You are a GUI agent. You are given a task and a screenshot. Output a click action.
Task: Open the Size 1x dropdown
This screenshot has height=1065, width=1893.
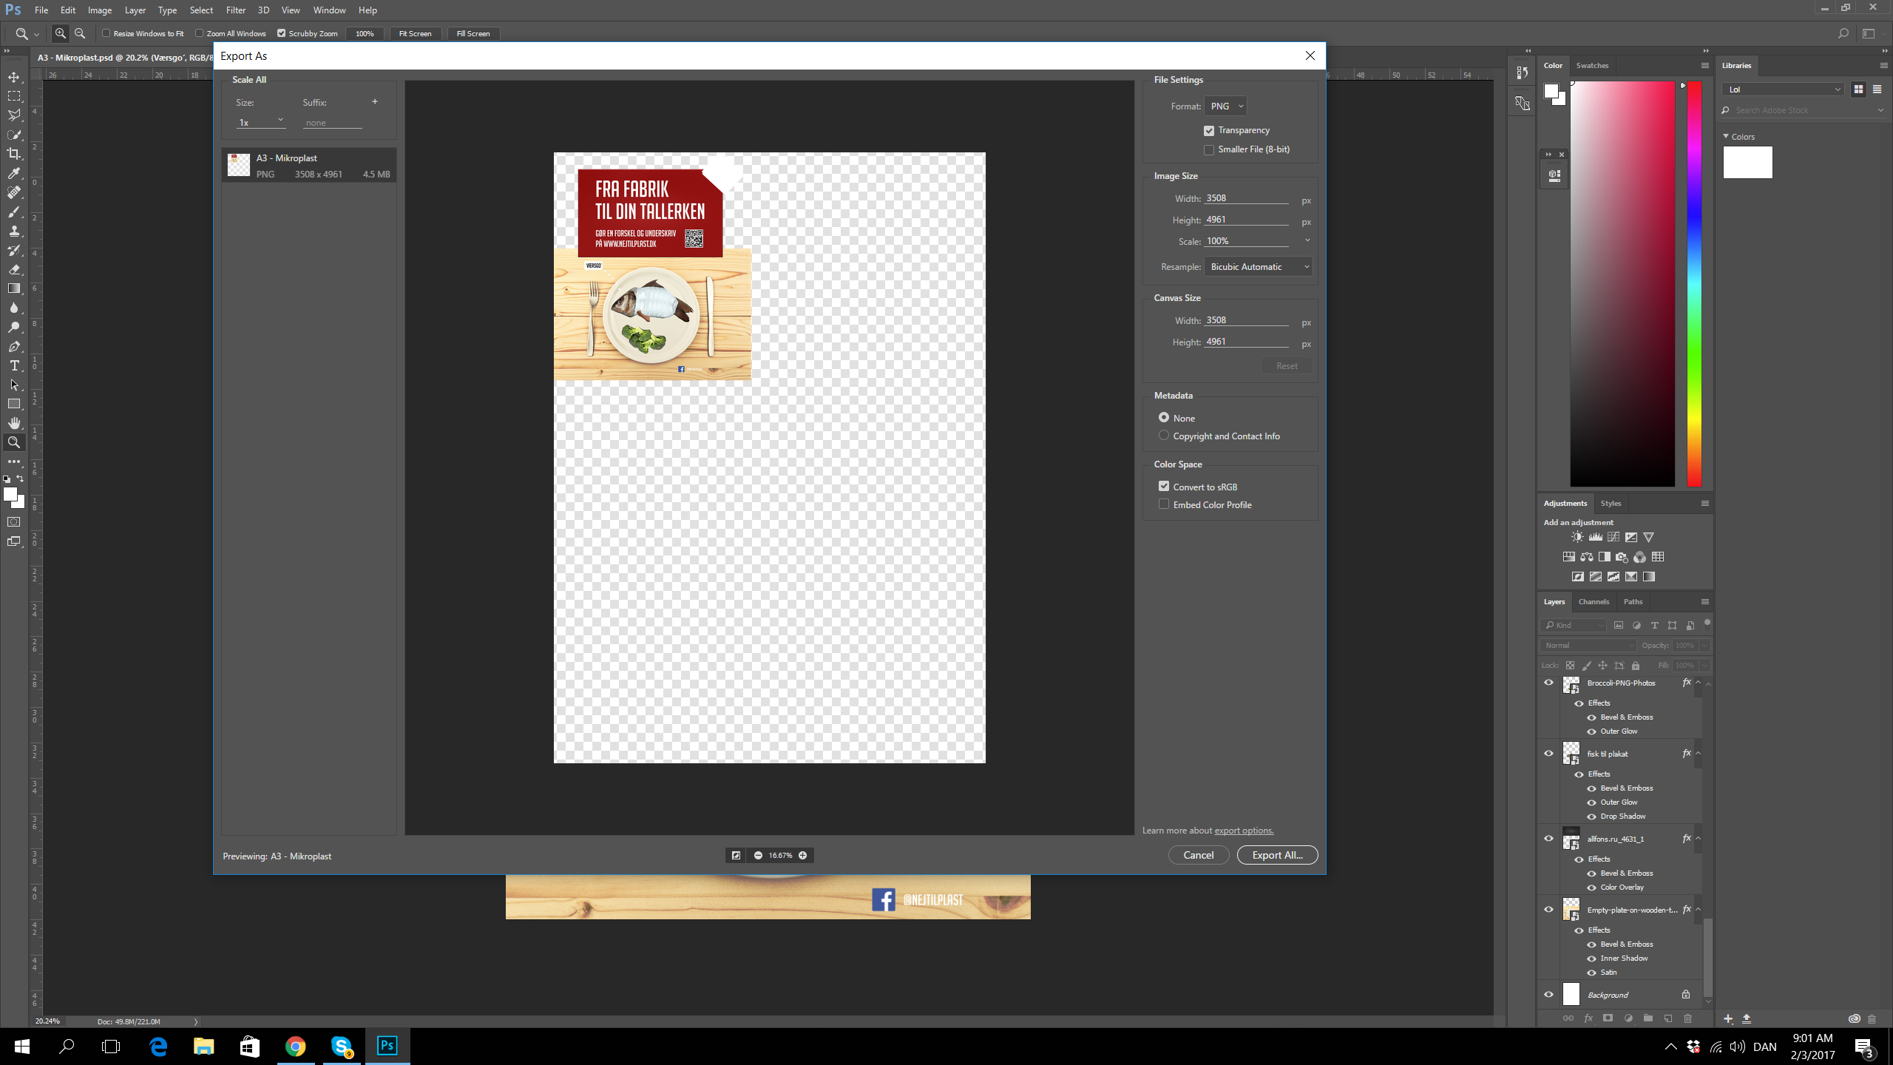click(260, 121)
